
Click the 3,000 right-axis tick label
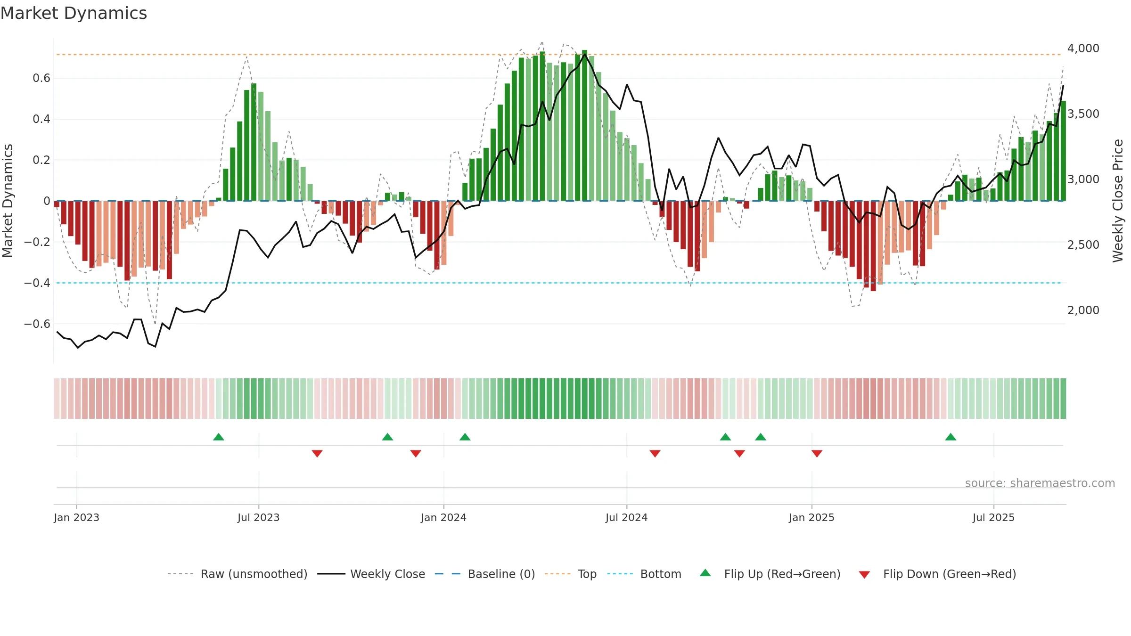tap(1083, 179)
